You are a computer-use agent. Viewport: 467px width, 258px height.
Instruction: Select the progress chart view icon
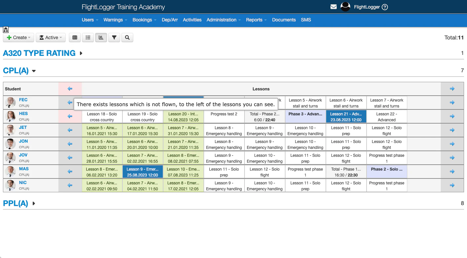point(101,37)
